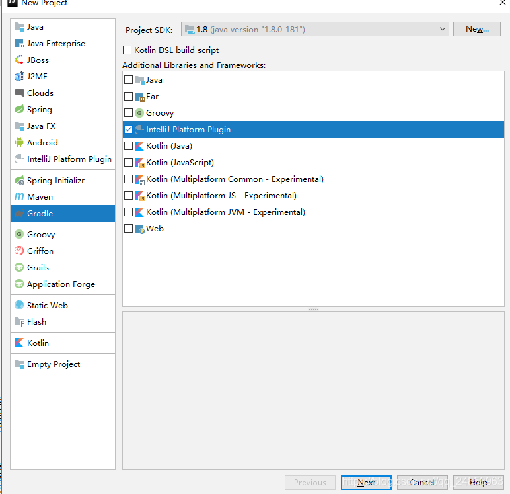Select Static Web label in sidebar
Image resolution: width=510 pixels, height=494 pixels.
pyautogui.click(x=48, y=306)
